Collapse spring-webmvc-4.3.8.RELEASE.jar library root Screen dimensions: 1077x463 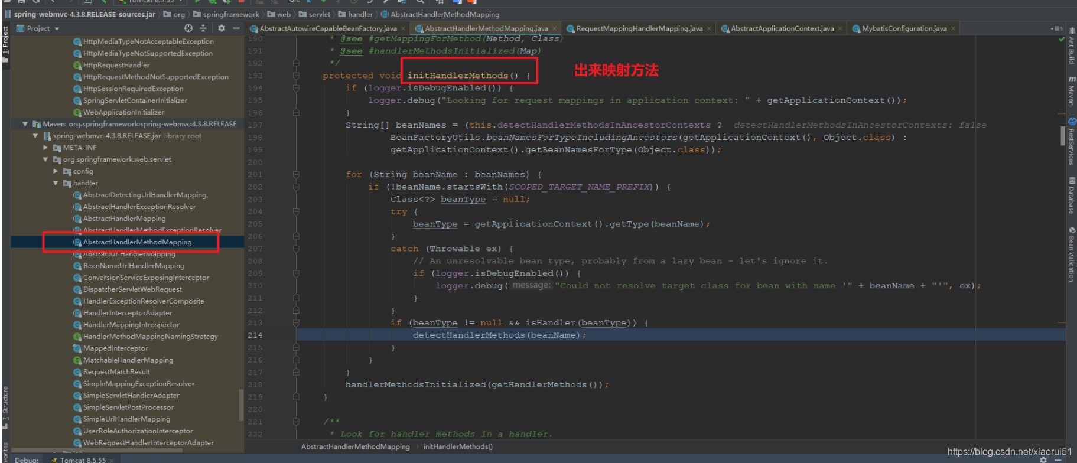click(x=35, y=136)
